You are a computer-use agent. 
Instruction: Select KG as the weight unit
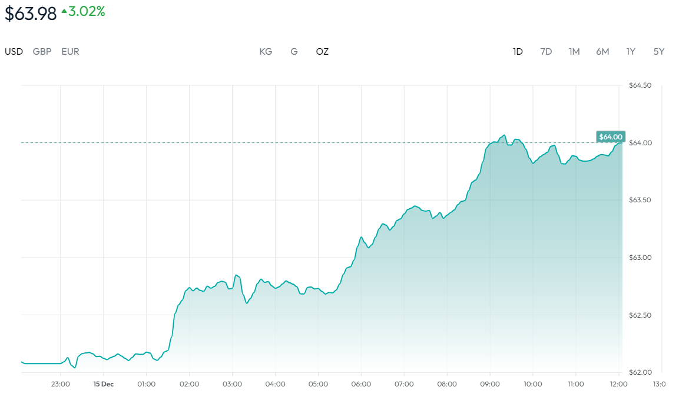click(266, 52)
